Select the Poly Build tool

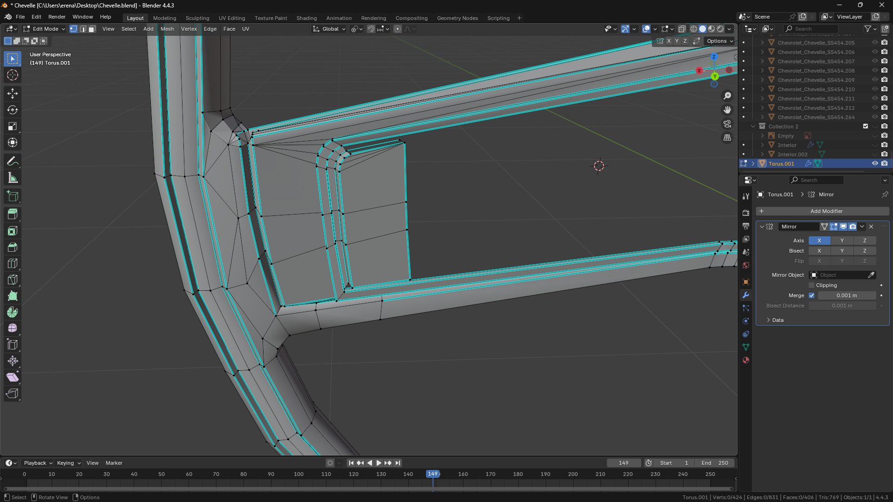tap(13, 296)
